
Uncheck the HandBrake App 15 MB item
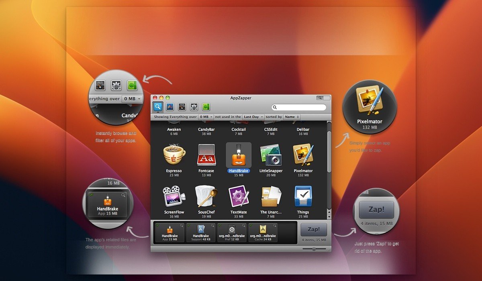(157, 225)
